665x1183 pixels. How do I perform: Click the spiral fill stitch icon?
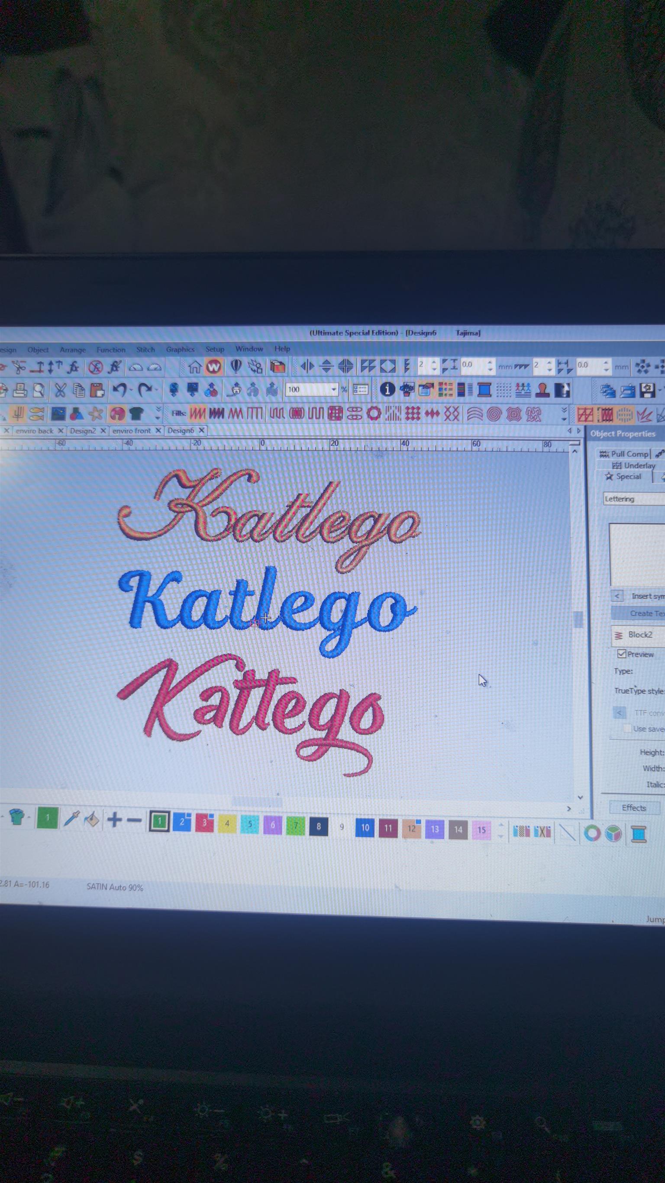click(x=494, y=414)
